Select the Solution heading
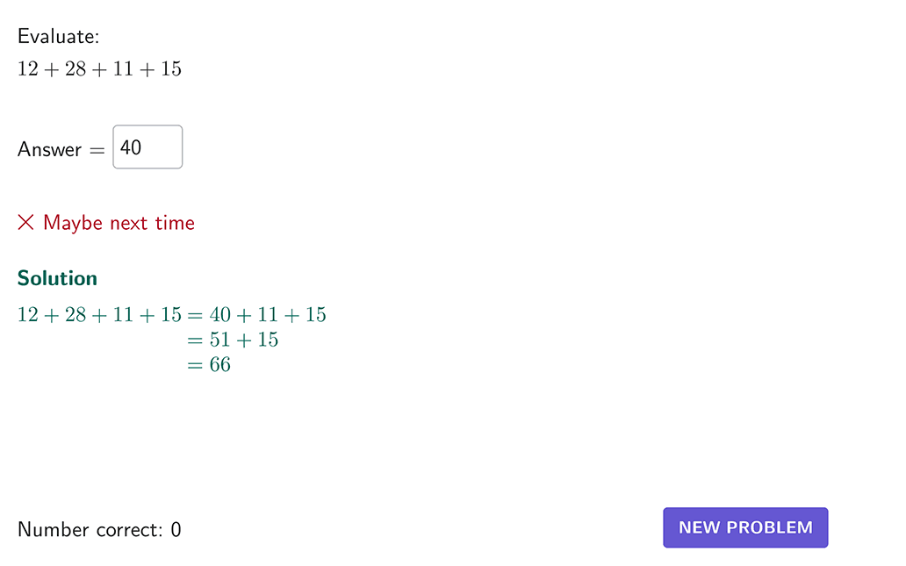The width and height of the screenshot is (906, 566). [x=57, y=278]
